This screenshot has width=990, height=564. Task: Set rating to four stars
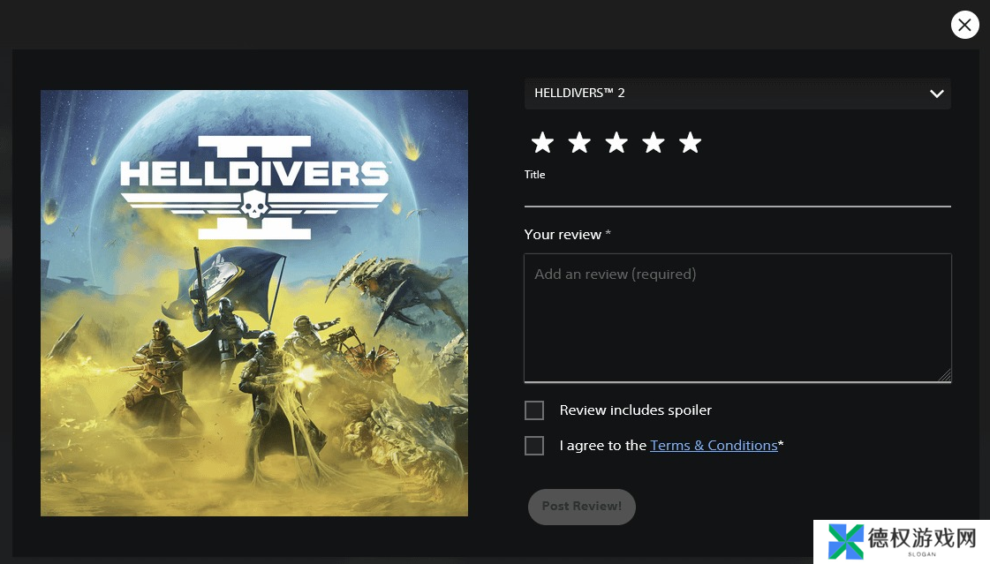653,143
